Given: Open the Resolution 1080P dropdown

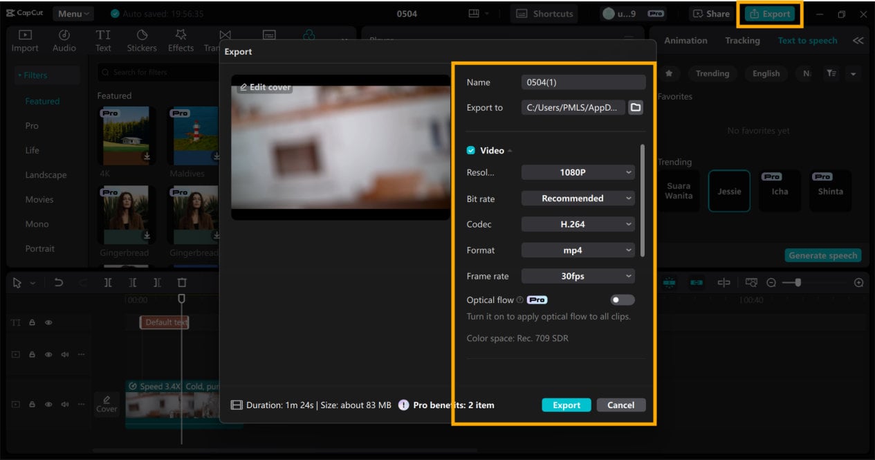Looking at the screenshot, I should [x=578, y=172].
